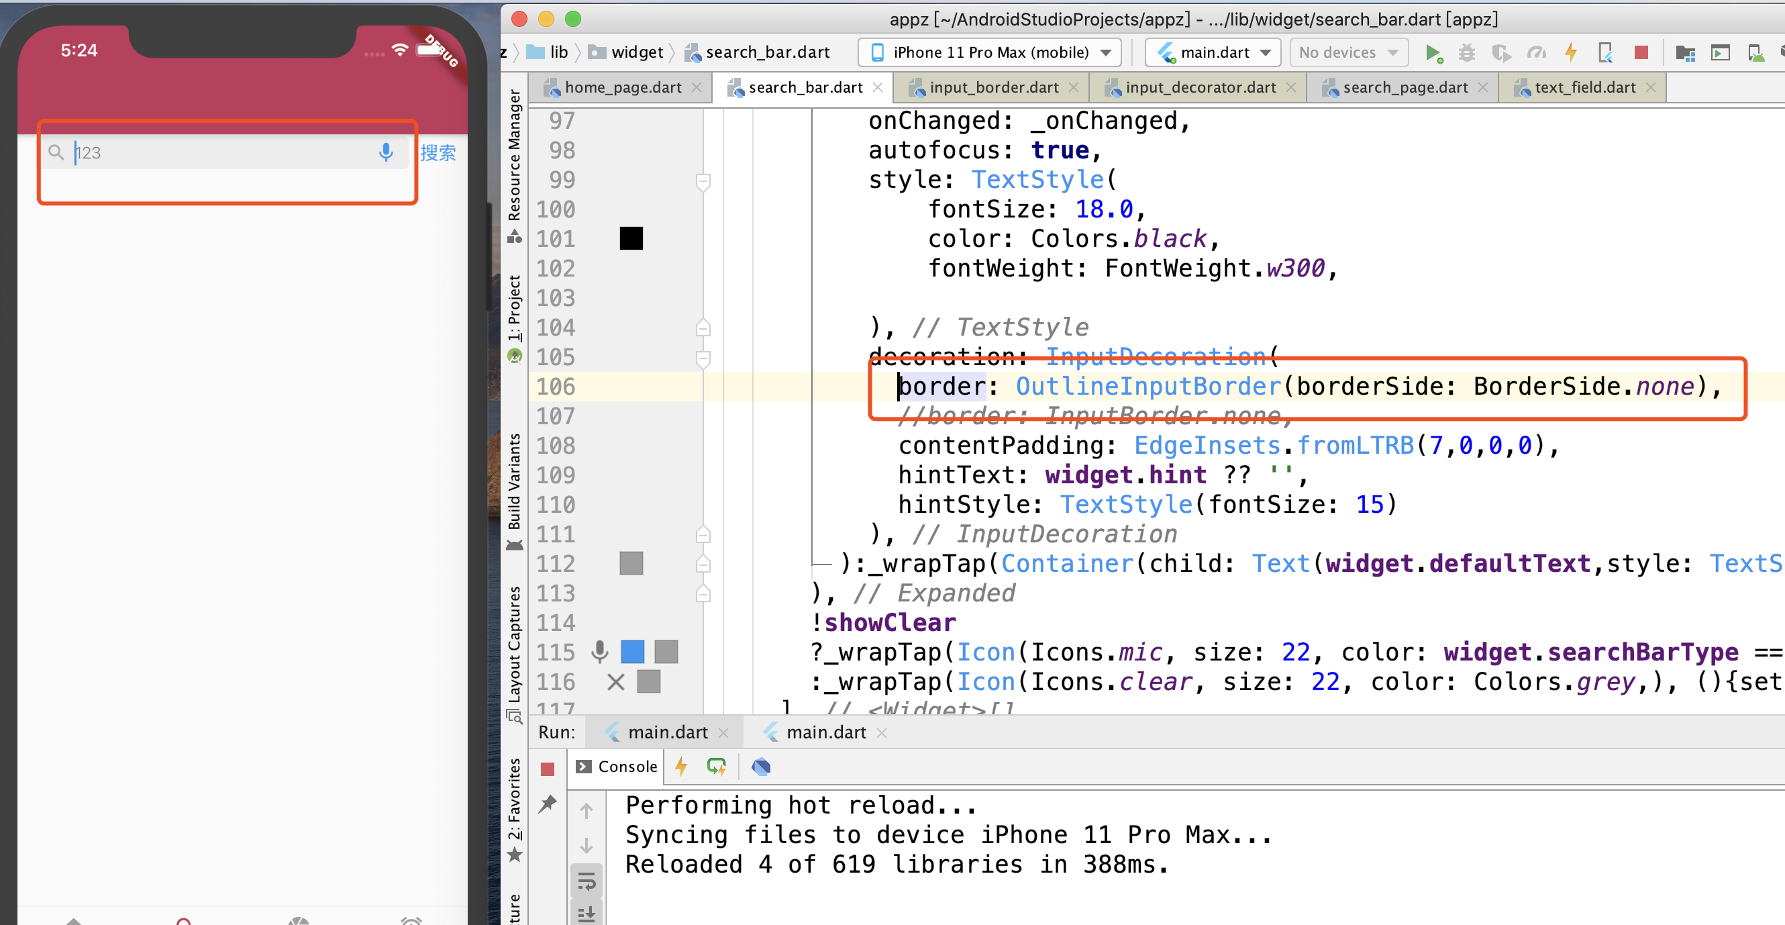Click the green Run button
Screen dimensions: 1785x925
pos(1433,53)
